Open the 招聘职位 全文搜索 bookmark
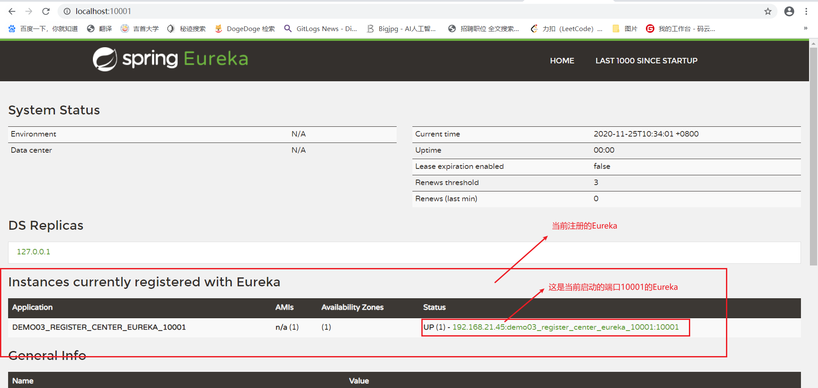Image resolution: width=818 pixels, height=388 pixels. pyautogui.click(x=484, y=29)
